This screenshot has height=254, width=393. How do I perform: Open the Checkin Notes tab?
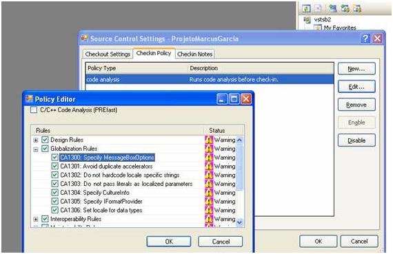pos(194,54)
